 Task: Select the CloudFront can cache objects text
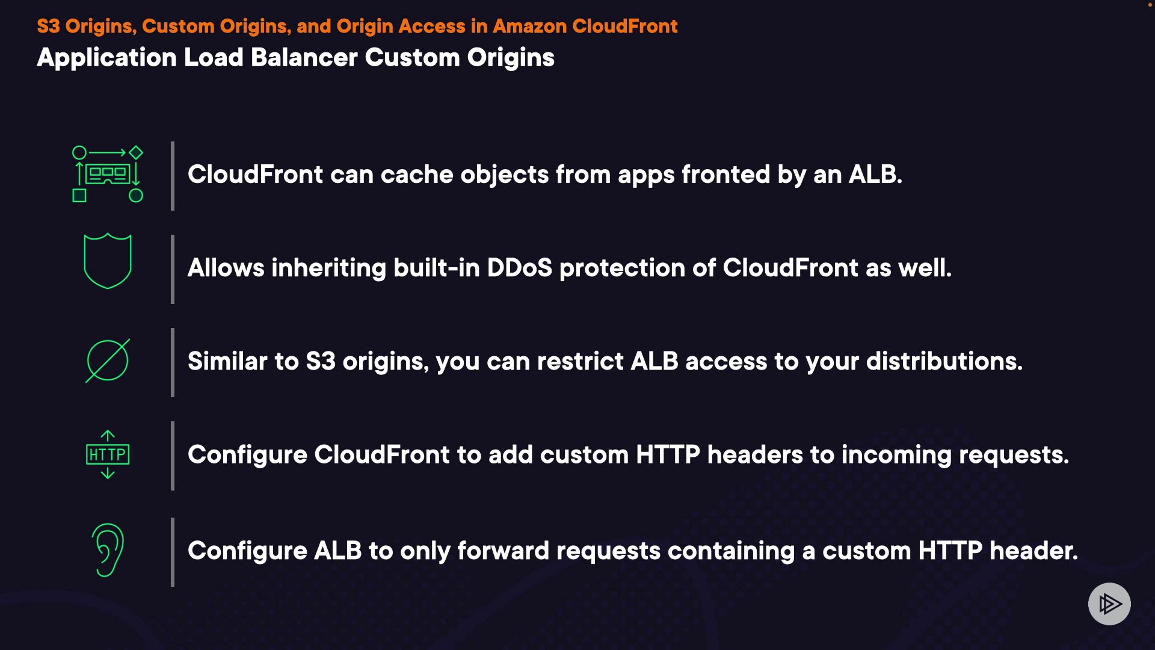(544, 175)
